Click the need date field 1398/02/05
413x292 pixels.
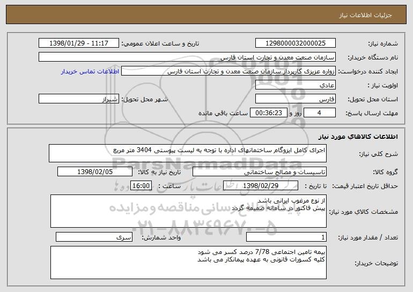tap(95, 171)
